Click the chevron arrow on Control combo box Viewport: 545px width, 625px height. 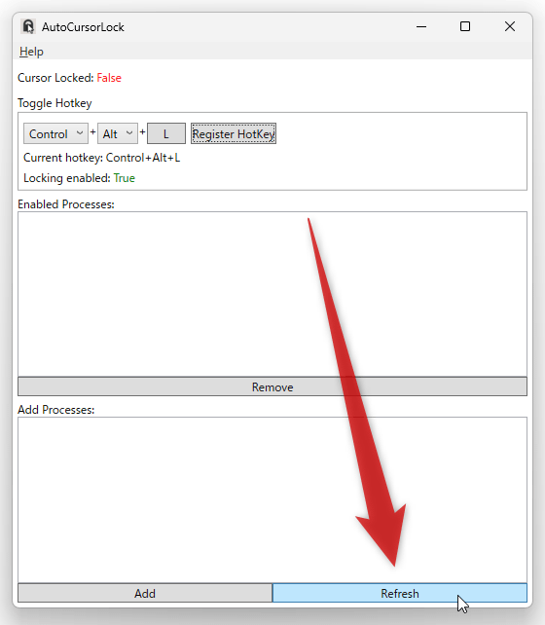[x=80, y=133]
